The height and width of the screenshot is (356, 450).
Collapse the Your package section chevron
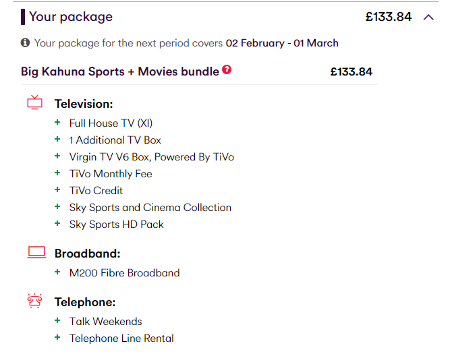coord(428,18)
